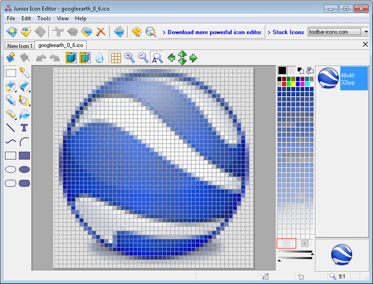373x284 pixels.
Task: Select the flood fill bucket tool
Action: (x=25, y=114)
